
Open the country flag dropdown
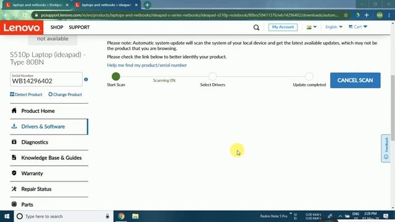point(312,27)
